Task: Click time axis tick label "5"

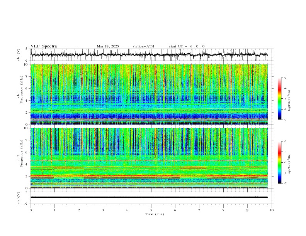Action: coord(151,210)
